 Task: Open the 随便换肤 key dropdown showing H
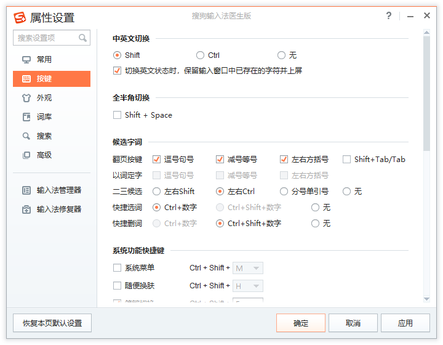[x=256, y=286]
